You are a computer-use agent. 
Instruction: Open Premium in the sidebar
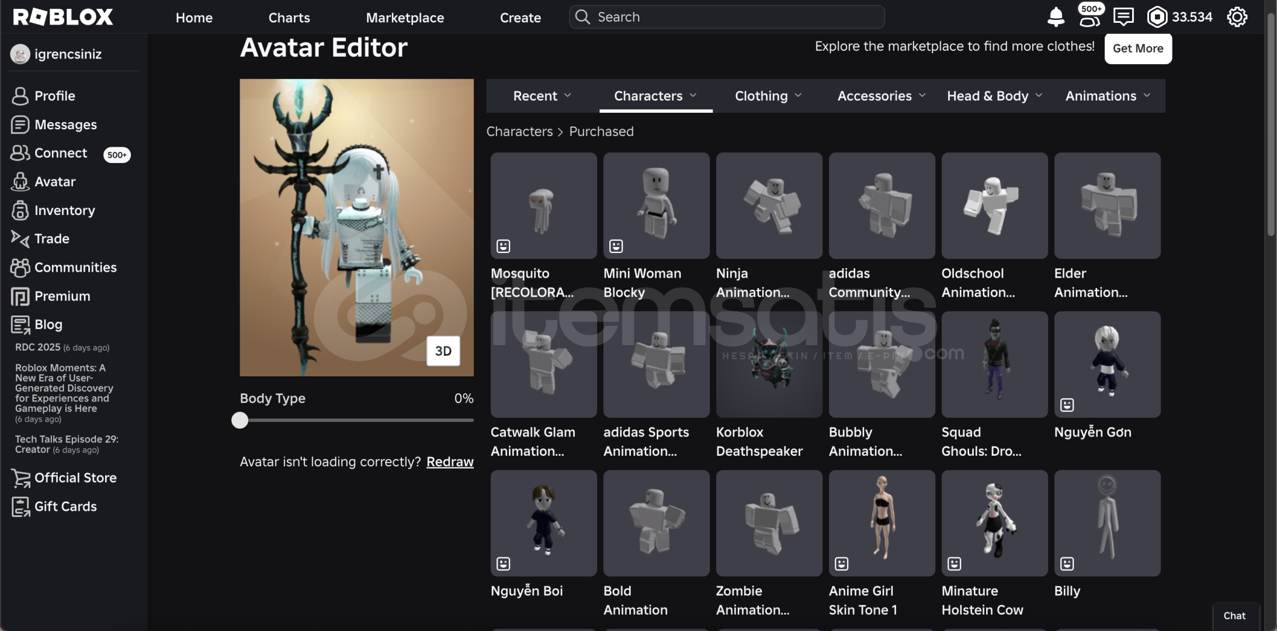tap(50, 296)
